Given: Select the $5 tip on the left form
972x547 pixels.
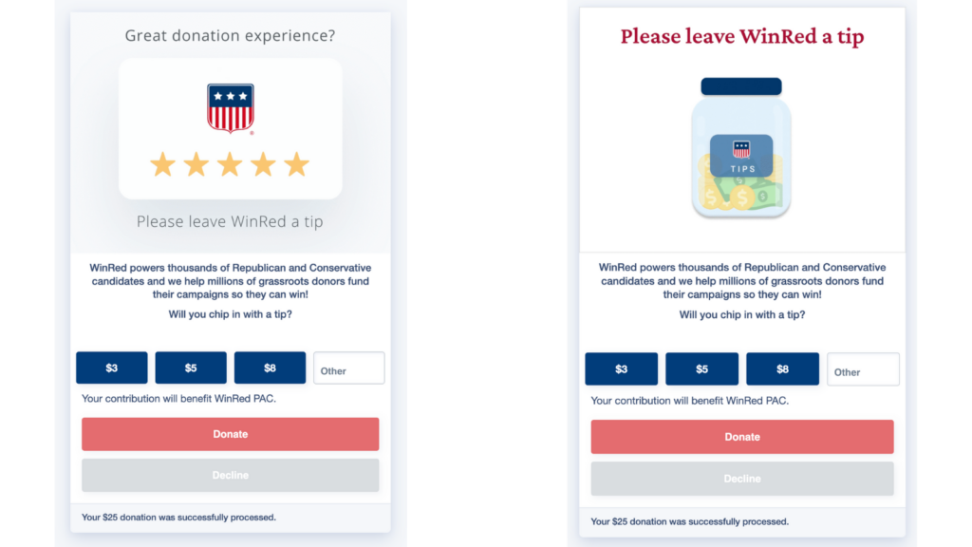Looking at the screenshot, I should click(191, 368).
